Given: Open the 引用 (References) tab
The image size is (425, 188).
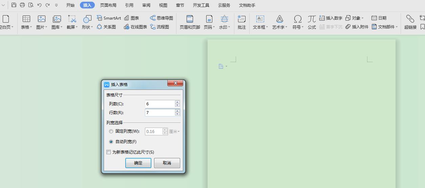Looking at the screenshot, I should tap(129, 5).
